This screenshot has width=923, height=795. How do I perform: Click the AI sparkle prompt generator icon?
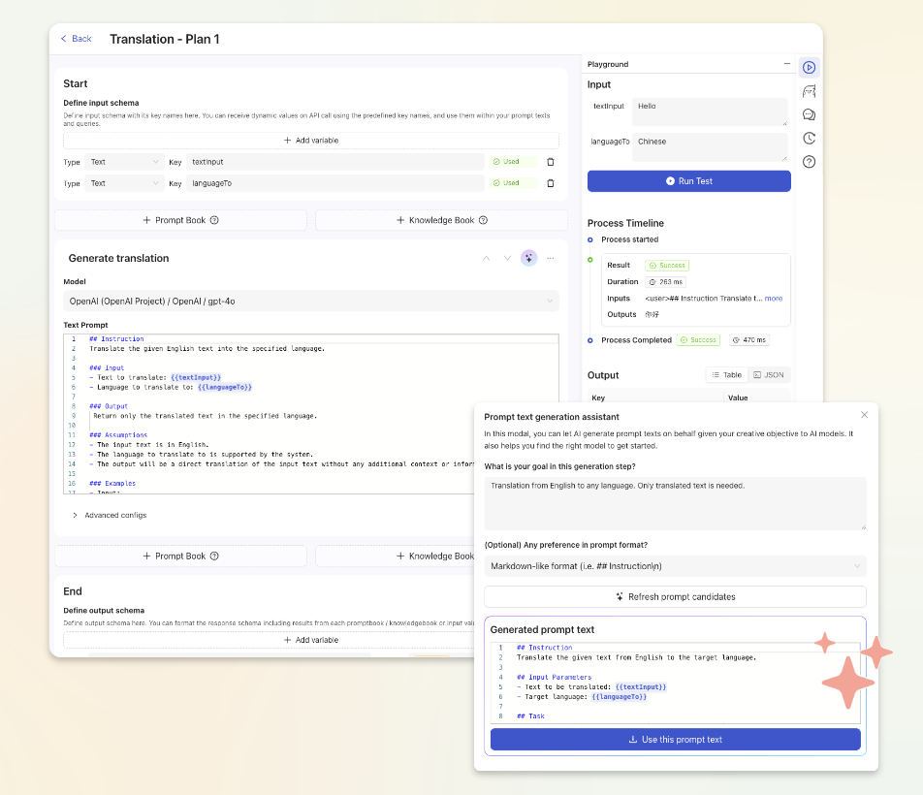pyautogui.click(x=528, y=258)
